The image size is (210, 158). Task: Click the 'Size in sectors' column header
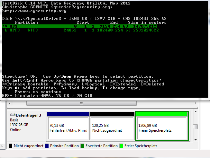147,22
